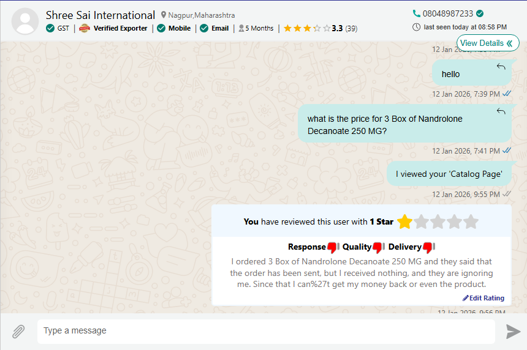Click the delivery ticks beside the 9:55 PM timestamp
The height and width of the screenshot is (350, 527).
coord(507,194)
